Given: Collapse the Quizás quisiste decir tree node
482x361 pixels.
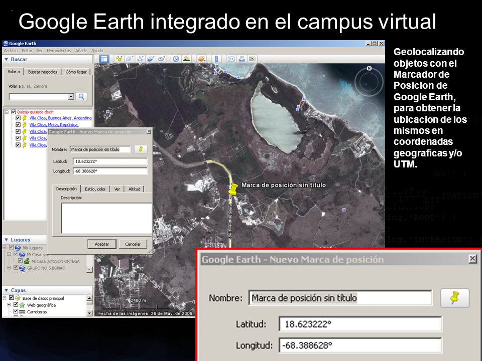Looking at the screenshot, I should (x=7, y=112).
